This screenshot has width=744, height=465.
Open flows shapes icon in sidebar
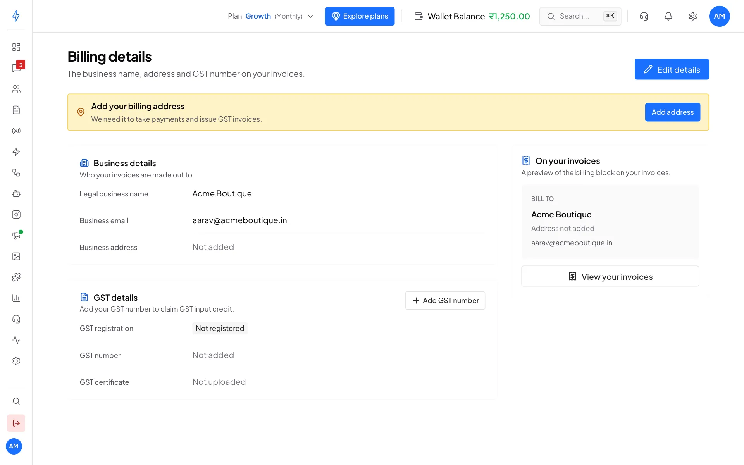[x=16, y=172]
